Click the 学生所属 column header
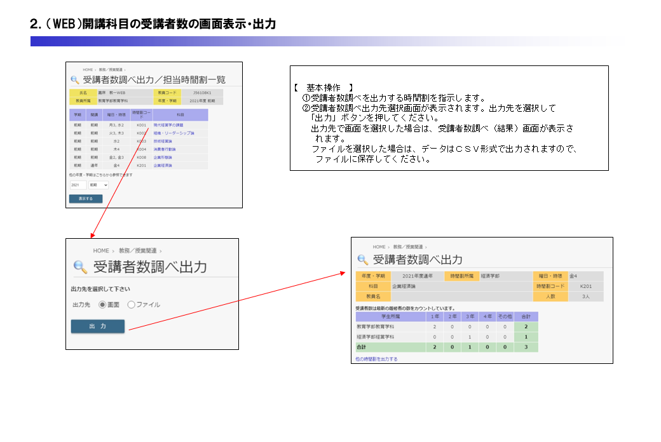 click(391, 316)
